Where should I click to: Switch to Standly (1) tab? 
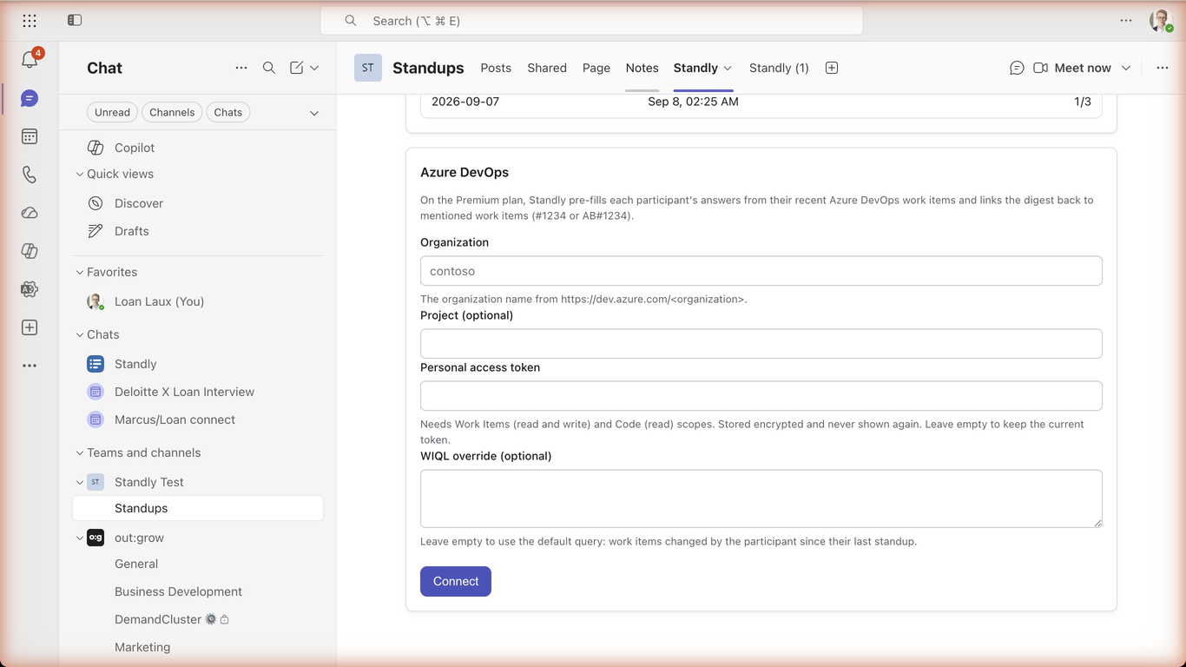pos(779,68)
